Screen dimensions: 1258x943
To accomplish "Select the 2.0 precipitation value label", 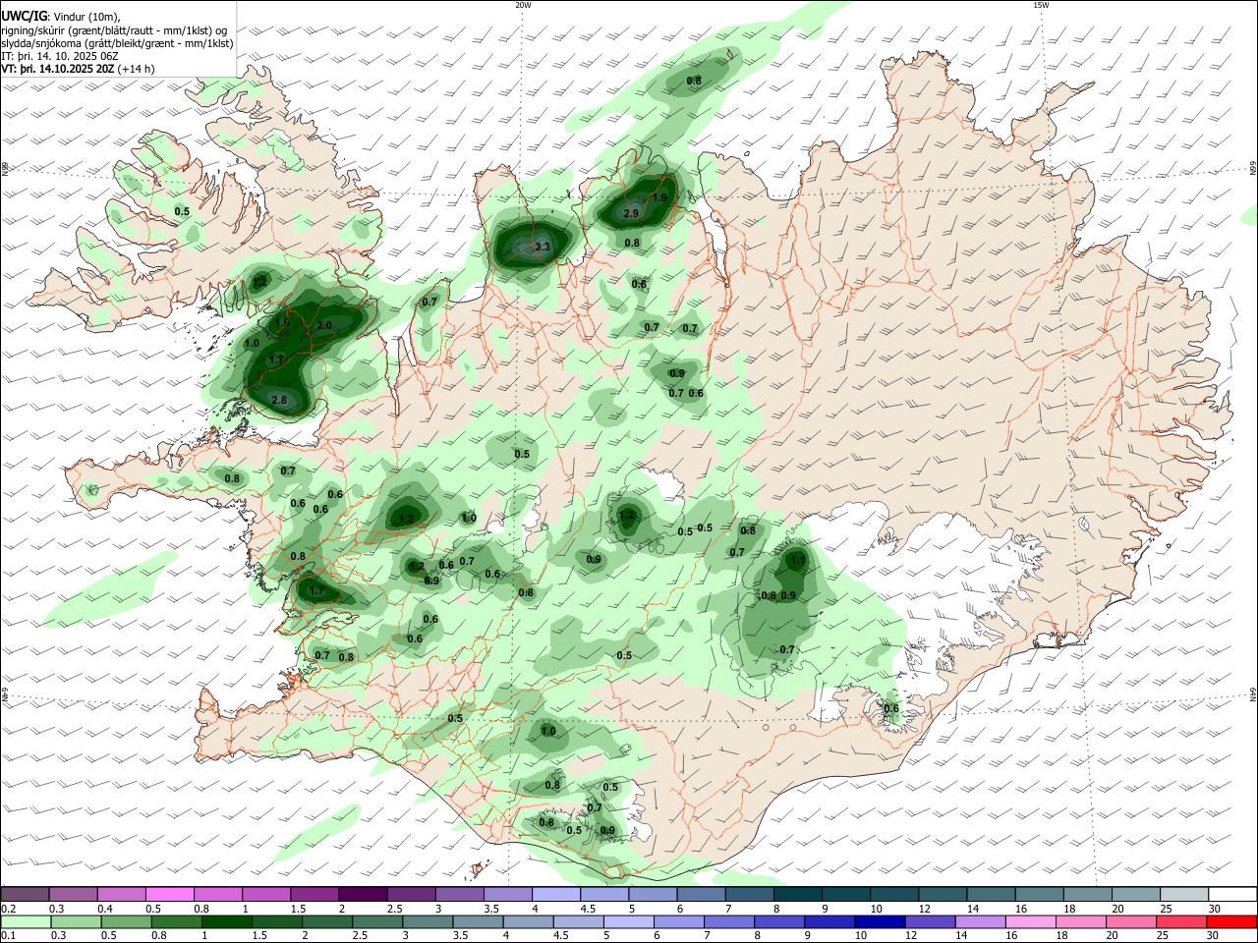I will (x=325, y=325).
